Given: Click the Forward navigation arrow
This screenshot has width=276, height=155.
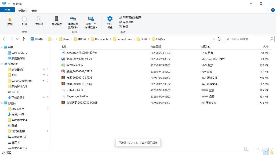Looking at the screenshot, I should pos(11,39).
